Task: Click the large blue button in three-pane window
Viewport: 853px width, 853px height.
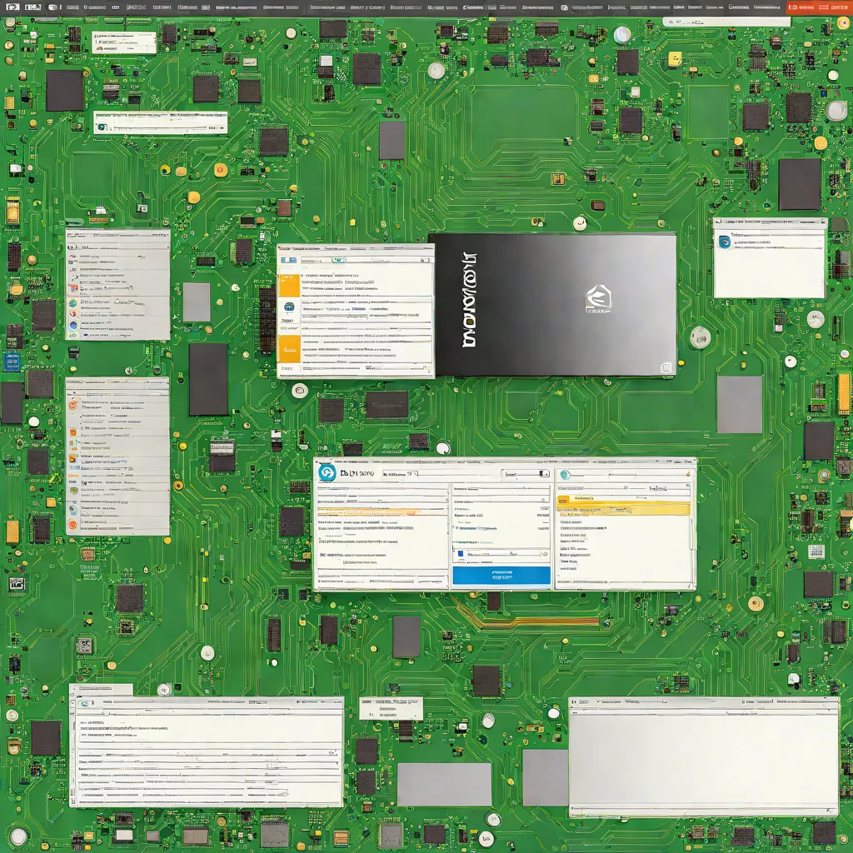Action: (501, 575)
